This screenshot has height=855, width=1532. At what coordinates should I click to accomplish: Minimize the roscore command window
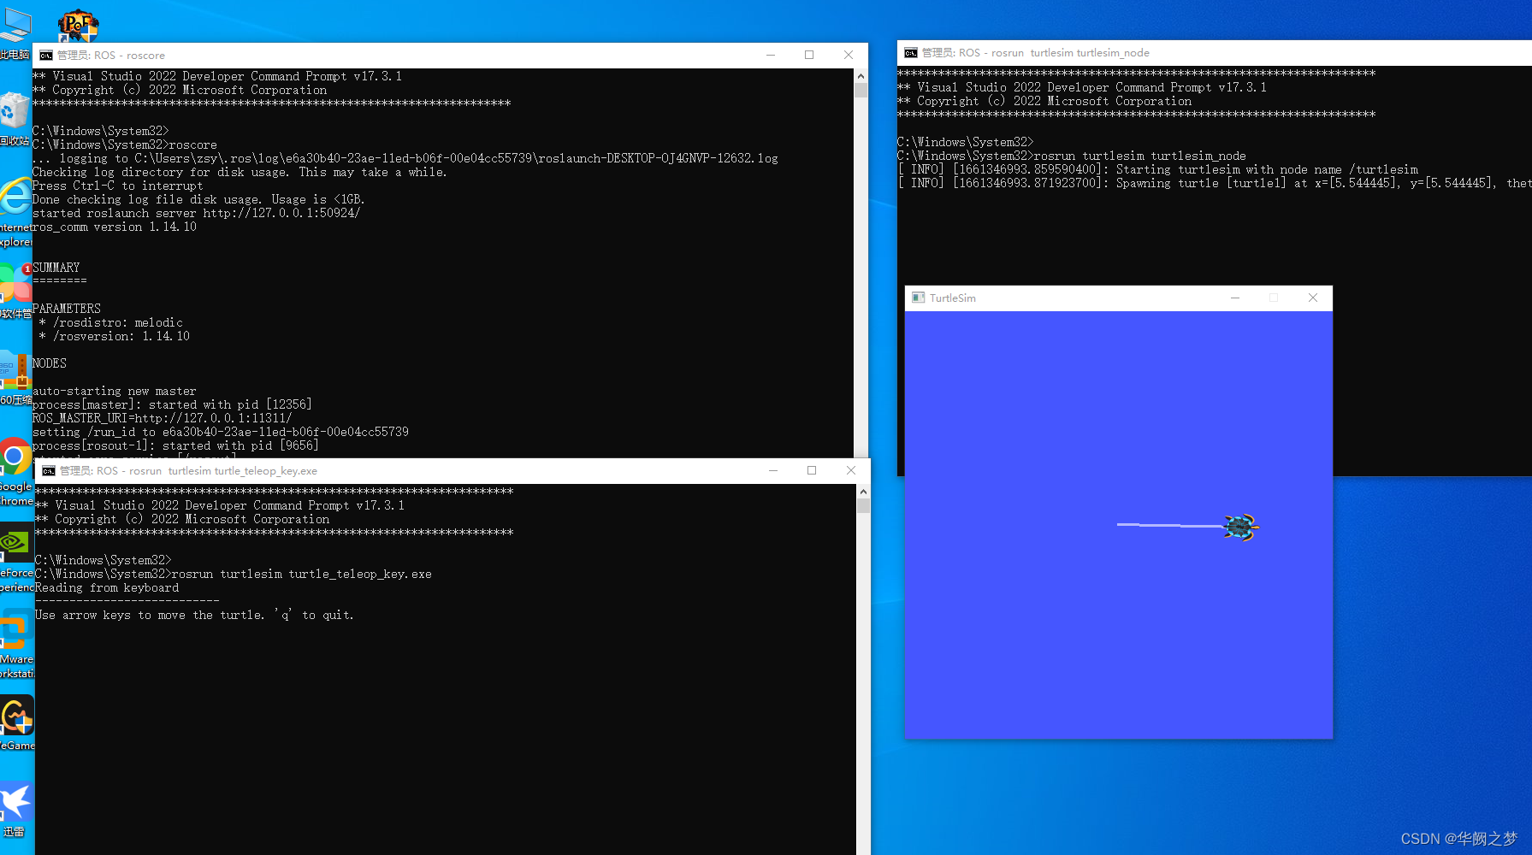pyautogui.click(x=771, y=56)
